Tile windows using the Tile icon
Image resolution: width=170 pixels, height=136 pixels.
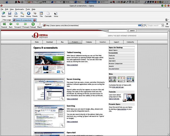(41, 13)
